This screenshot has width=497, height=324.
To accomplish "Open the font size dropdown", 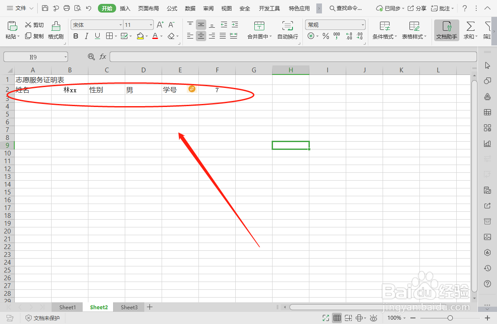I will click(x=151, y=25).
